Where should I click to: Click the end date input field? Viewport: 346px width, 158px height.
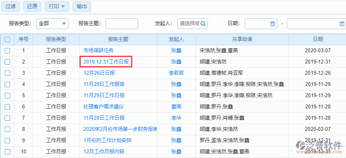click(316, 24)
